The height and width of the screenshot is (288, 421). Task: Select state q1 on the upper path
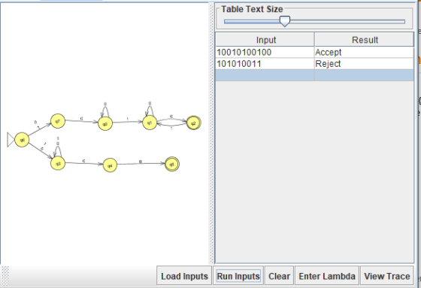pos(150,123)
